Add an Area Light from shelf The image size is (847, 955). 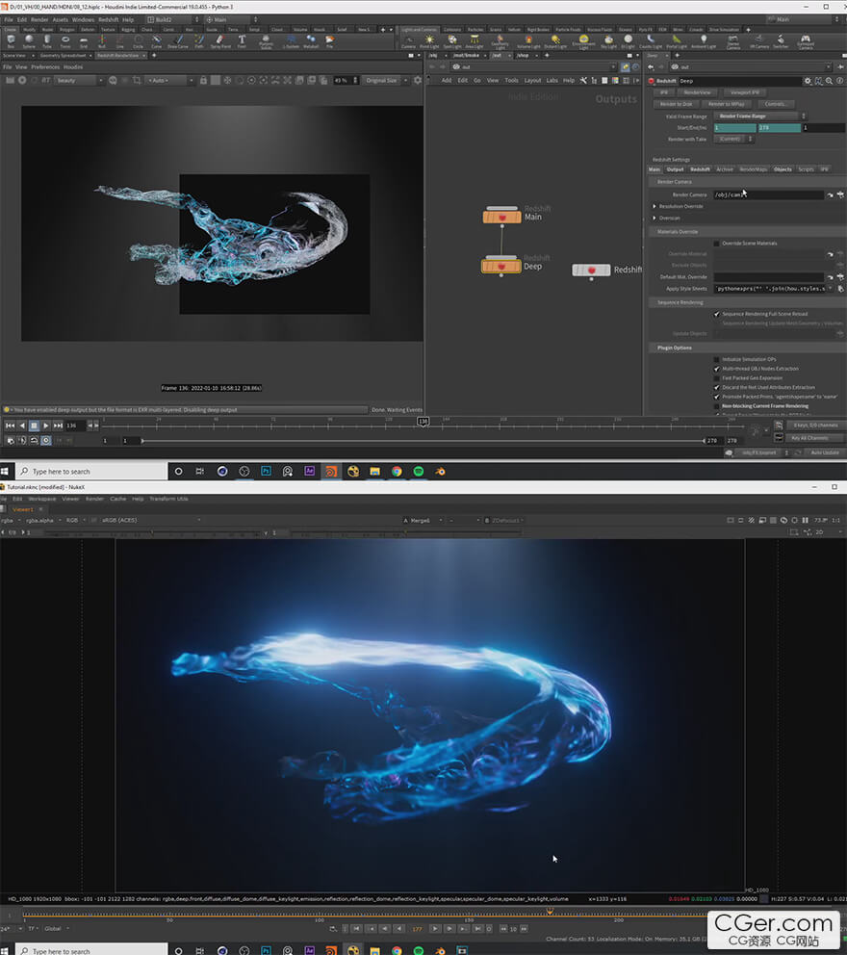[x=475, y=41]
